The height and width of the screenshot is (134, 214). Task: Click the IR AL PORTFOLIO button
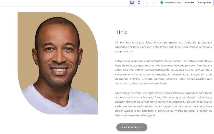click(132, 127)
